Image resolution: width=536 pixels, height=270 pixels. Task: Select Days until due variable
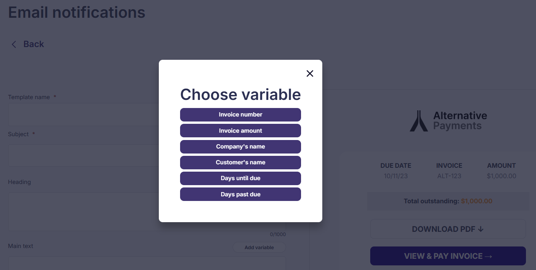[x=240, y=178]
